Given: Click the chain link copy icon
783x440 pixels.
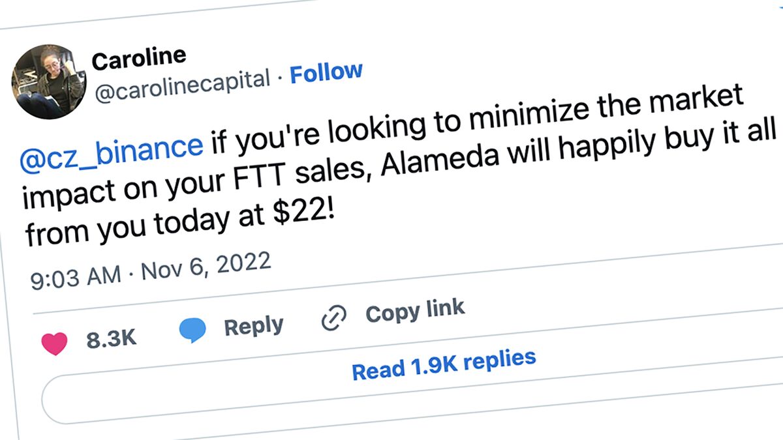Looking at the screenshot, I should pyautogui.click(x=333, y=319).
